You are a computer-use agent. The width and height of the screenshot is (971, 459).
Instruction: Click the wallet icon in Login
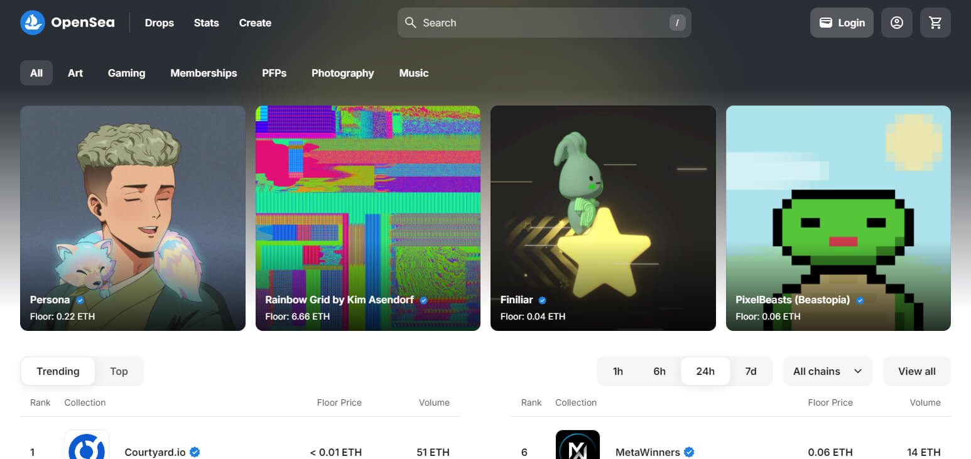pyautogui.click(x=826, y=23)
